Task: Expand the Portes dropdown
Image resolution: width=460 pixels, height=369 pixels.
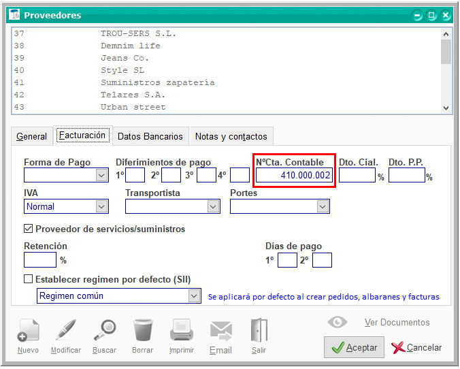Action: coord(323,207)
